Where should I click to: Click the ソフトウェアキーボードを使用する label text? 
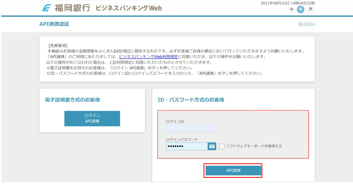254,146
